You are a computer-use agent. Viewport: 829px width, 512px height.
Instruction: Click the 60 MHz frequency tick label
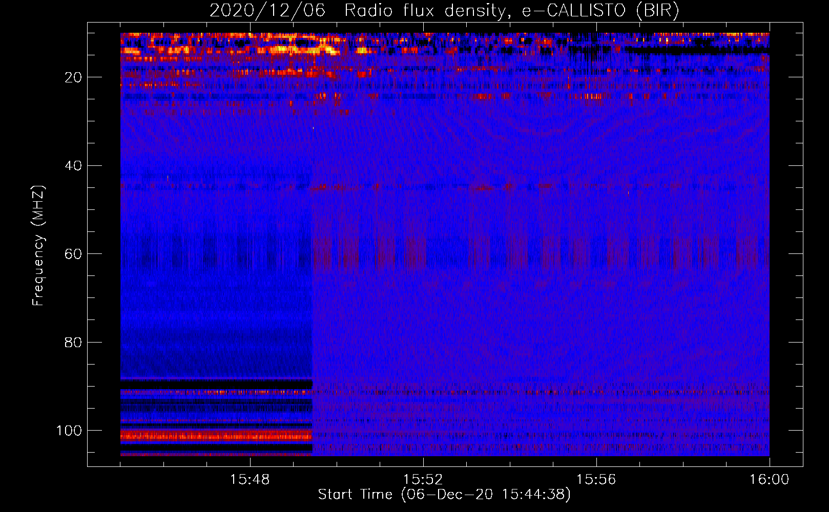[x=74, y=254]
